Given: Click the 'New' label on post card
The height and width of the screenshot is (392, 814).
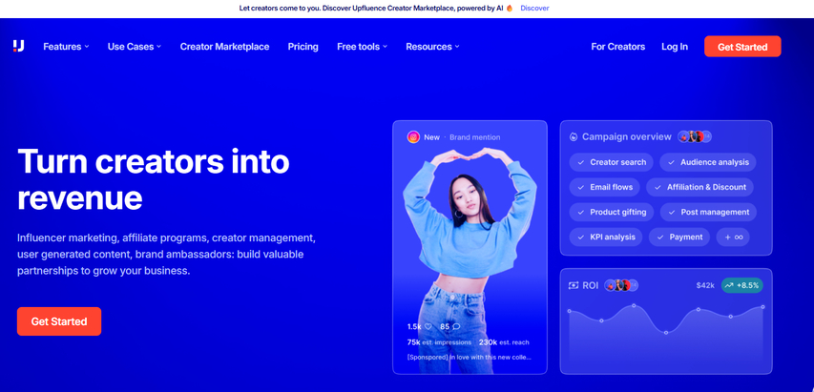Looking at the screenshot, I should [x=432, y=137].
